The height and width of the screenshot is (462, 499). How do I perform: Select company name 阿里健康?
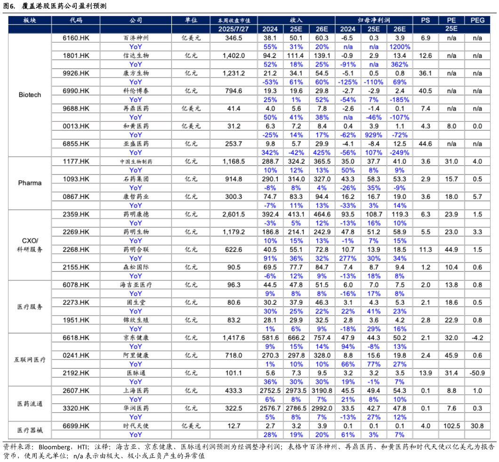click(136, 356)
